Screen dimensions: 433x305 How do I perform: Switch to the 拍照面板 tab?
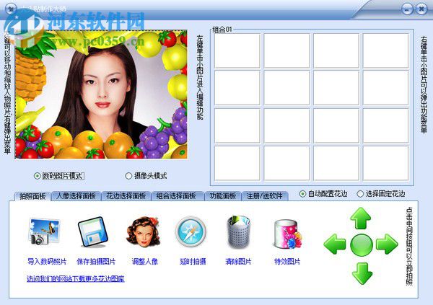coord(32,196)
